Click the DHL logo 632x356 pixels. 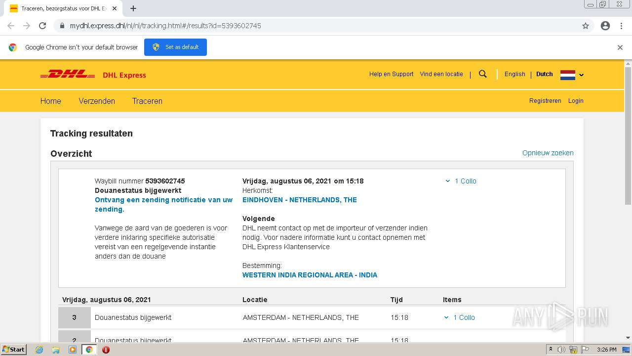point(68,75)
